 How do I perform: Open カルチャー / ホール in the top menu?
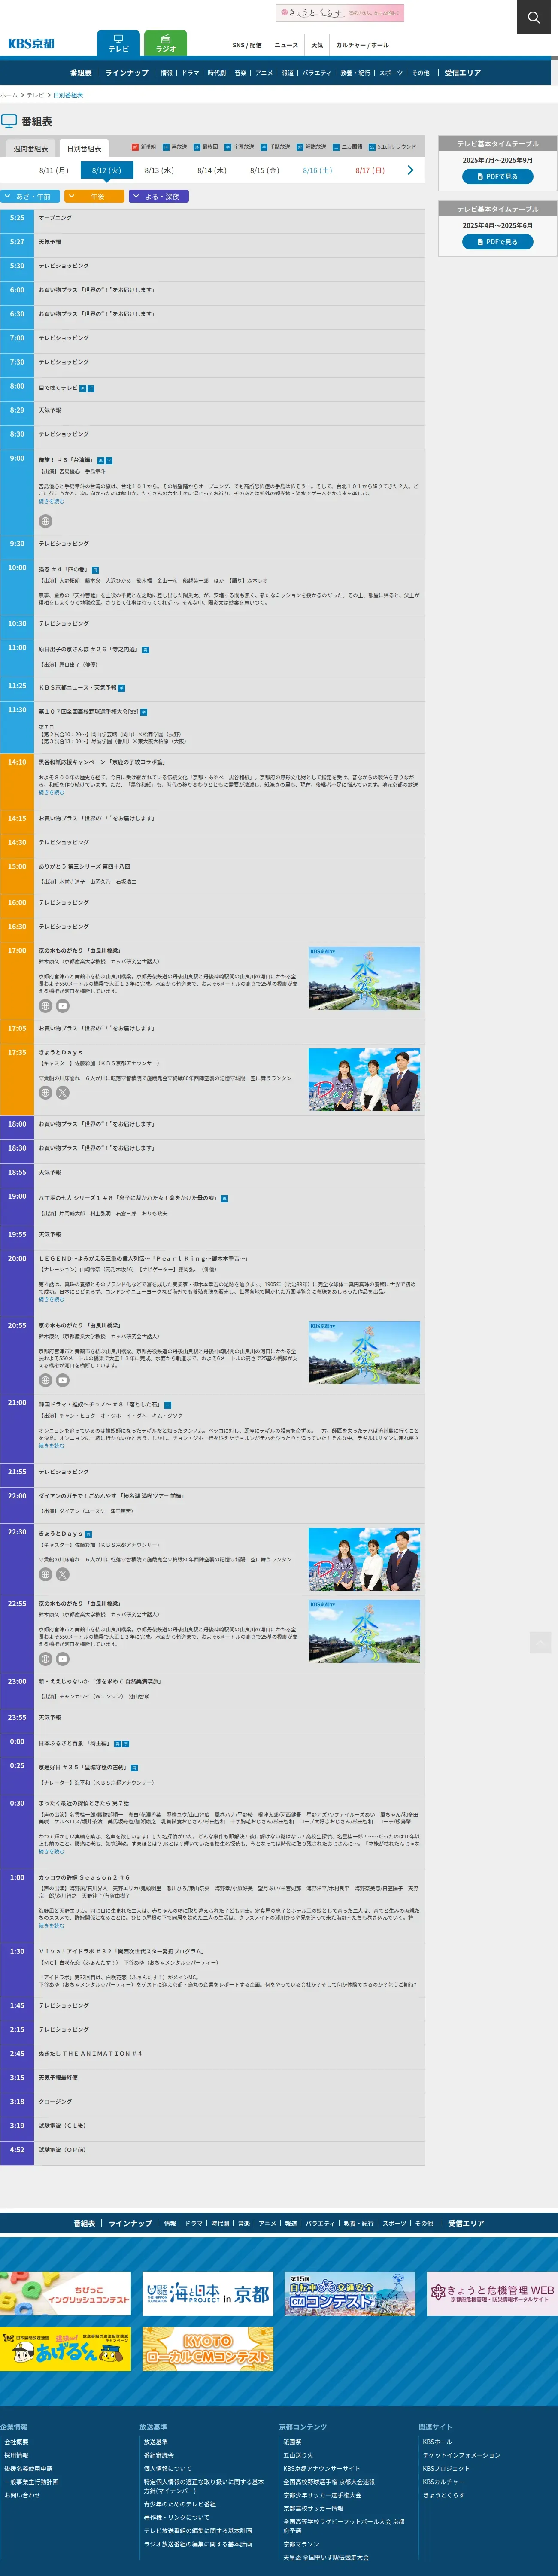click(x=362, y=45)
